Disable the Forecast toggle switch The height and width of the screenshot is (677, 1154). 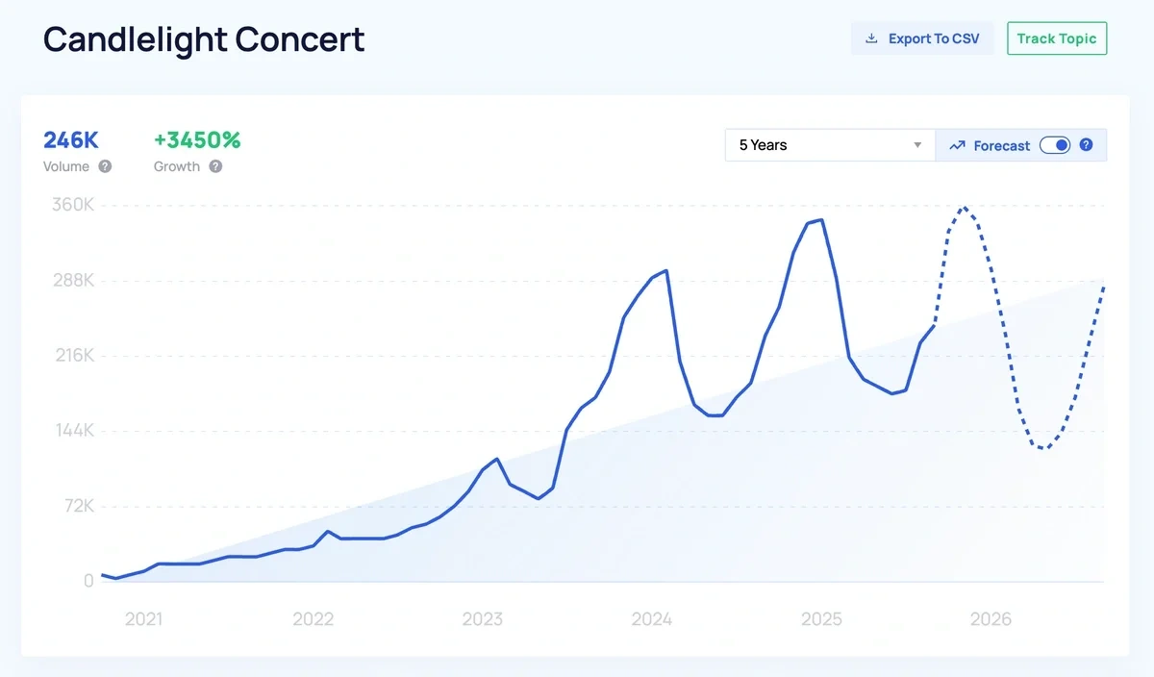1055,145
